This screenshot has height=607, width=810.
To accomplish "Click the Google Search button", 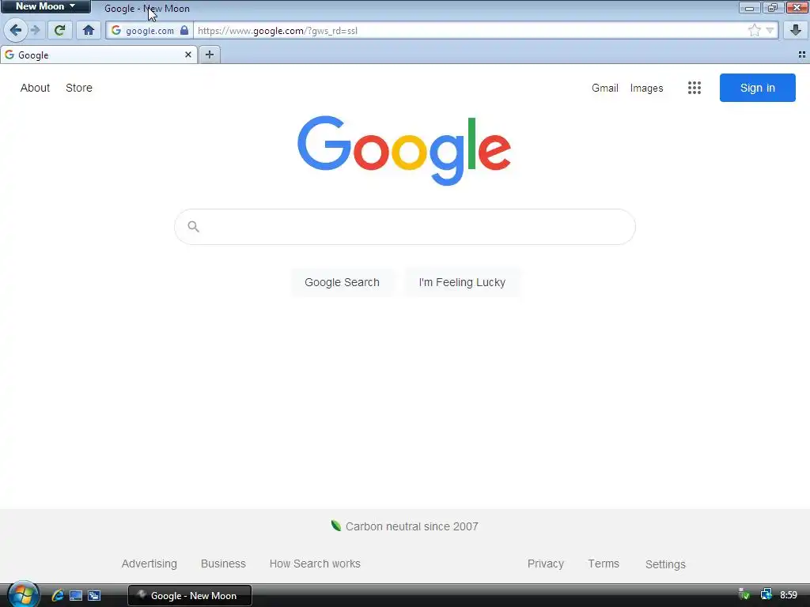I will click(x=342, y=282).
